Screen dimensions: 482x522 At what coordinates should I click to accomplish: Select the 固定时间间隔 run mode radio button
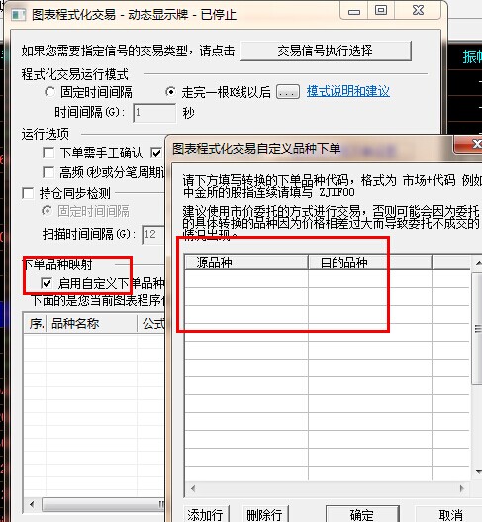pyautogui.click(x=50, y=92)
